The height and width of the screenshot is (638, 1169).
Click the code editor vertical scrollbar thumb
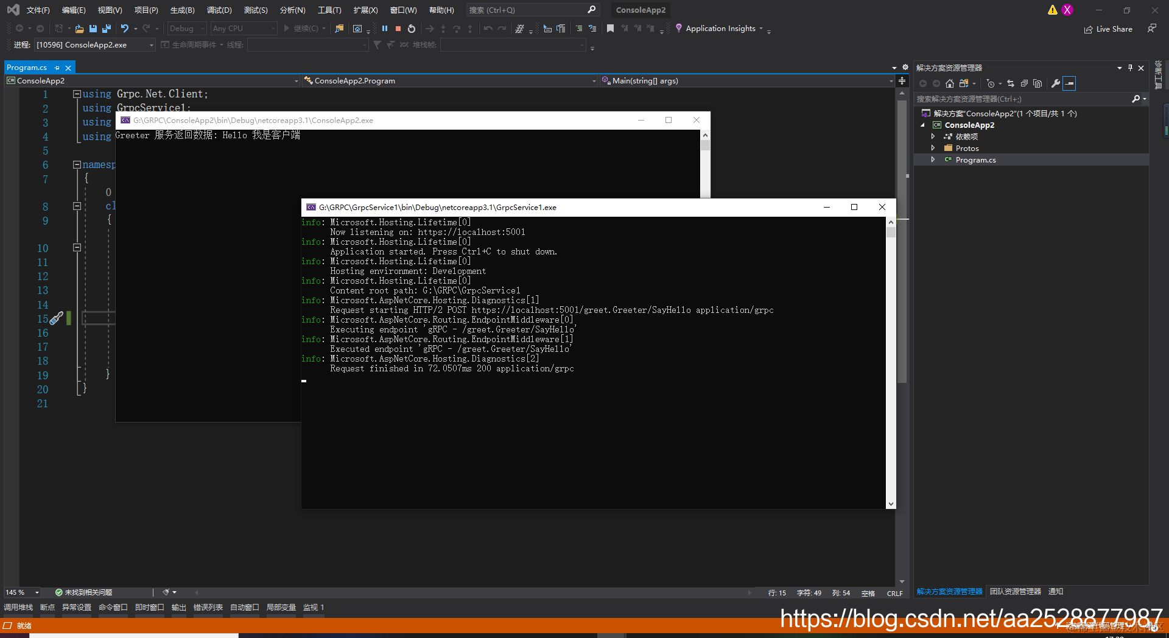(x=902, y=241)
